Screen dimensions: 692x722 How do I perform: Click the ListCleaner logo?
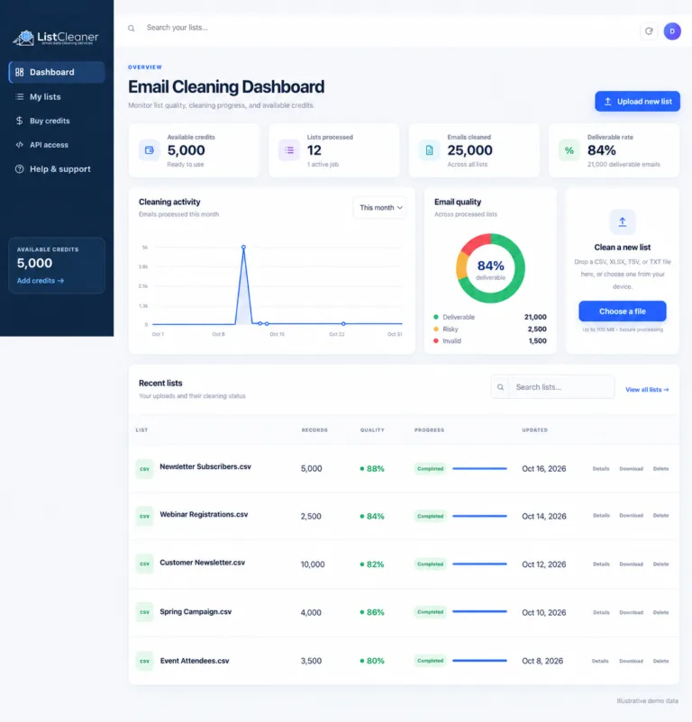[x=56, y=37]
